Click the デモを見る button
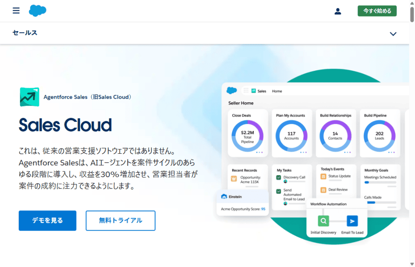 point(48,220)
